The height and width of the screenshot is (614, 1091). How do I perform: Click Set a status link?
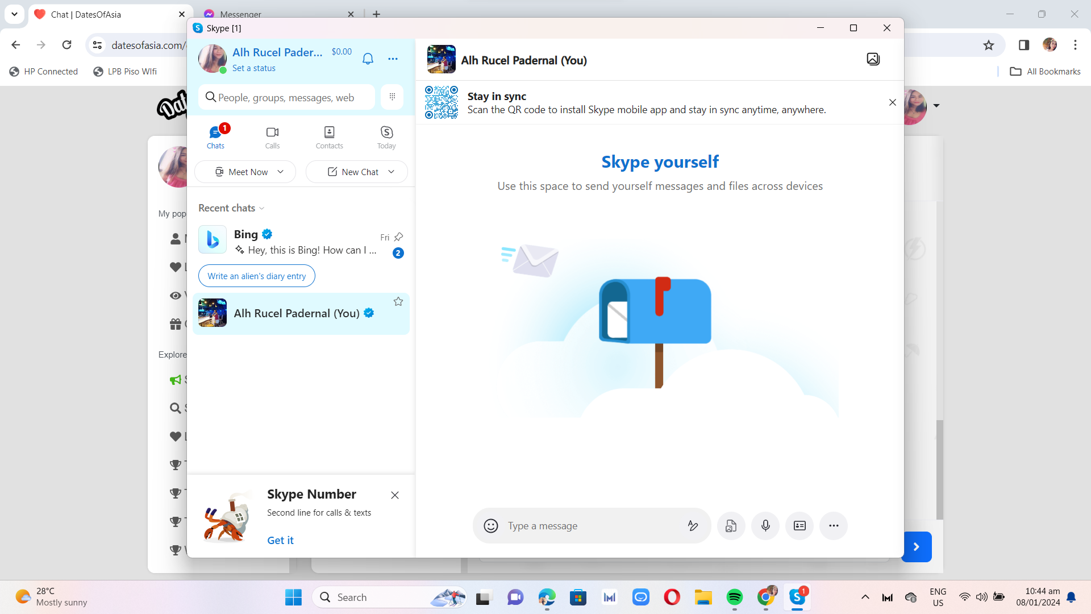(x=254, y=68)
